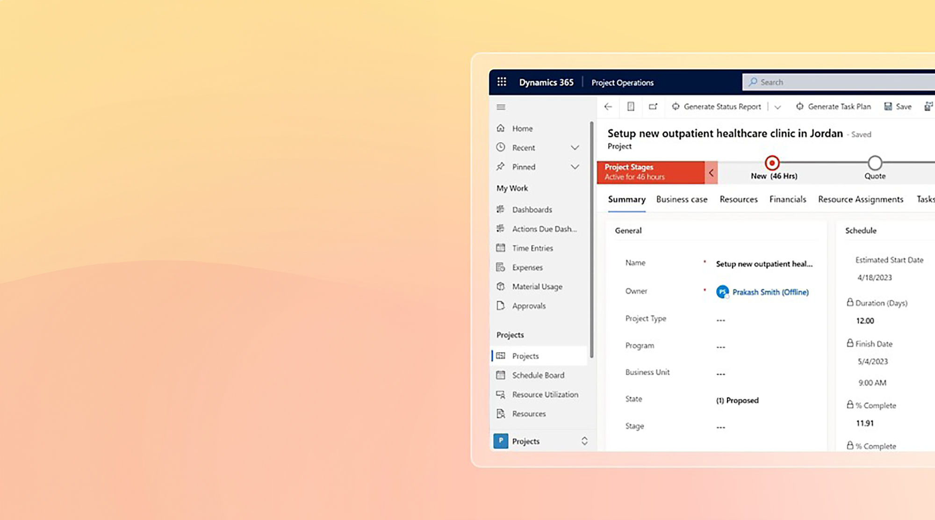The width and height of the screenshot is (935, 520).
Task: Click the blue P Projects area badge
Action: [x=501, y=441]
